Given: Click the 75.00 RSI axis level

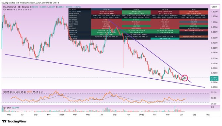Looking at the screenshot, I should 214,92.
